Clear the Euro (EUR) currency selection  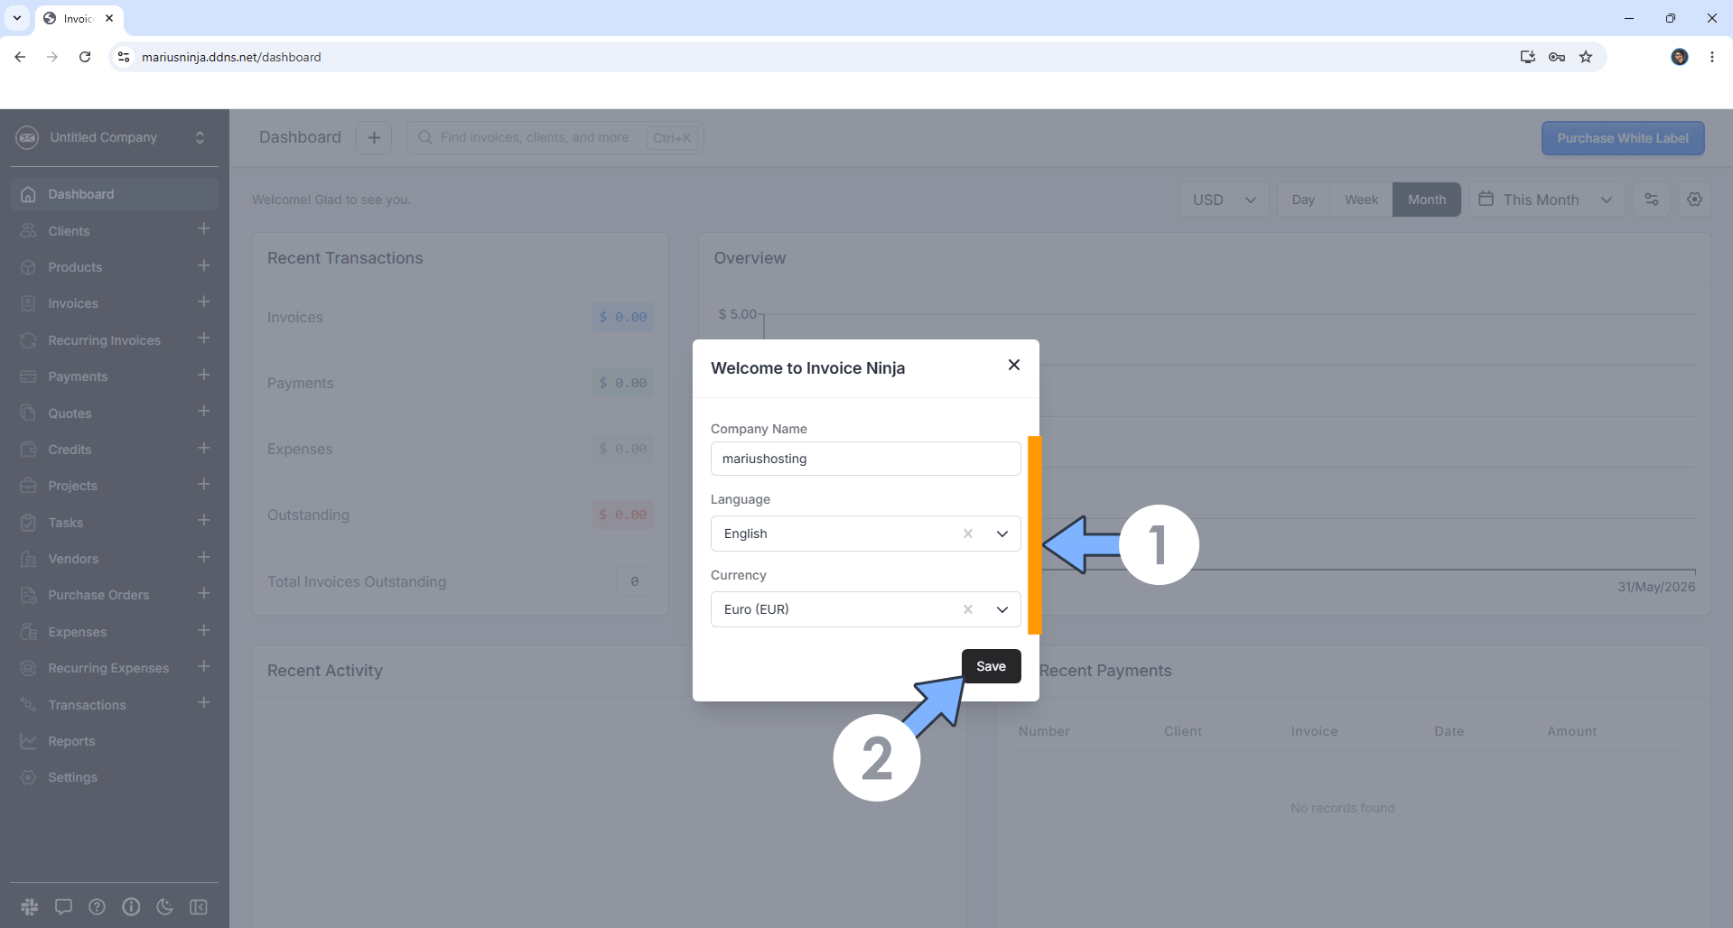[x=967, y=609]
